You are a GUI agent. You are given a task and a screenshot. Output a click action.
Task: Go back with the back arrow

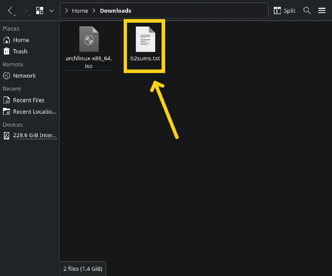click(10, 11)
